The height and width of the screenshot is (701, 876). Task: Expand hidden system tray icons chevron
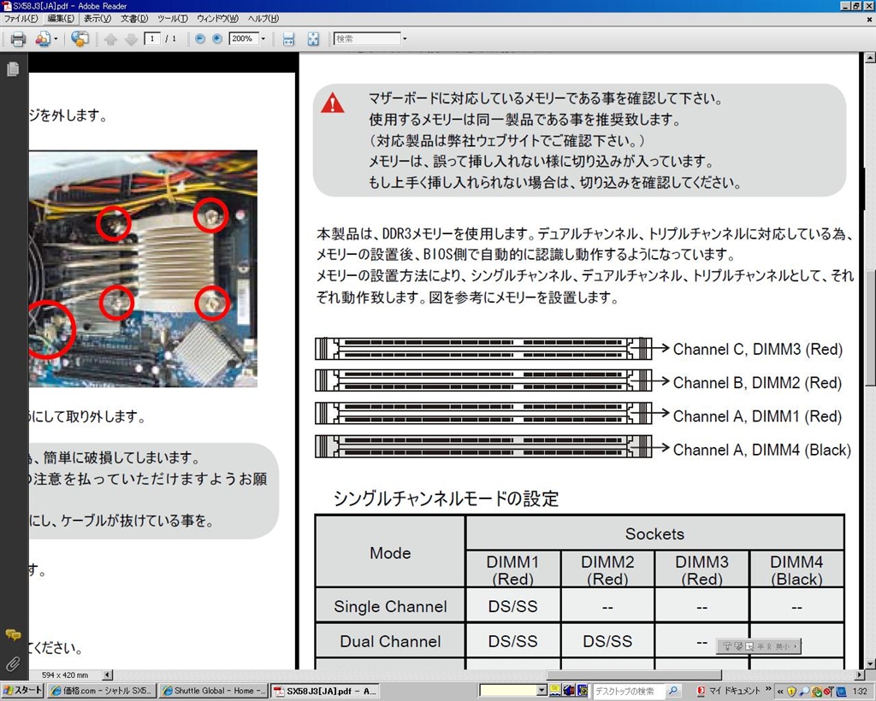780,691
